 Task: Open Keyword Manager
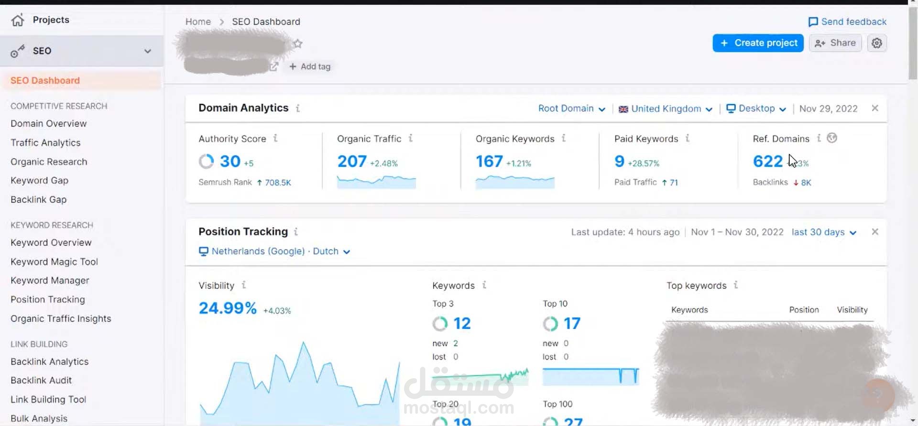coord(50,280)
